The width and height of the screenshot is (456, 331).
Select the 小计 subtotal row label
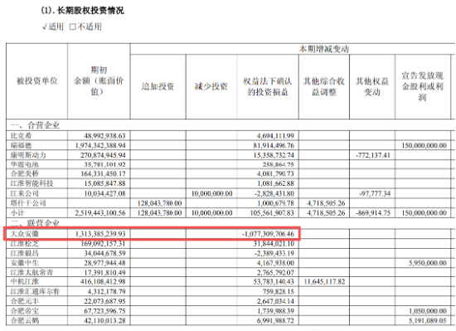(x=17, y=212)
